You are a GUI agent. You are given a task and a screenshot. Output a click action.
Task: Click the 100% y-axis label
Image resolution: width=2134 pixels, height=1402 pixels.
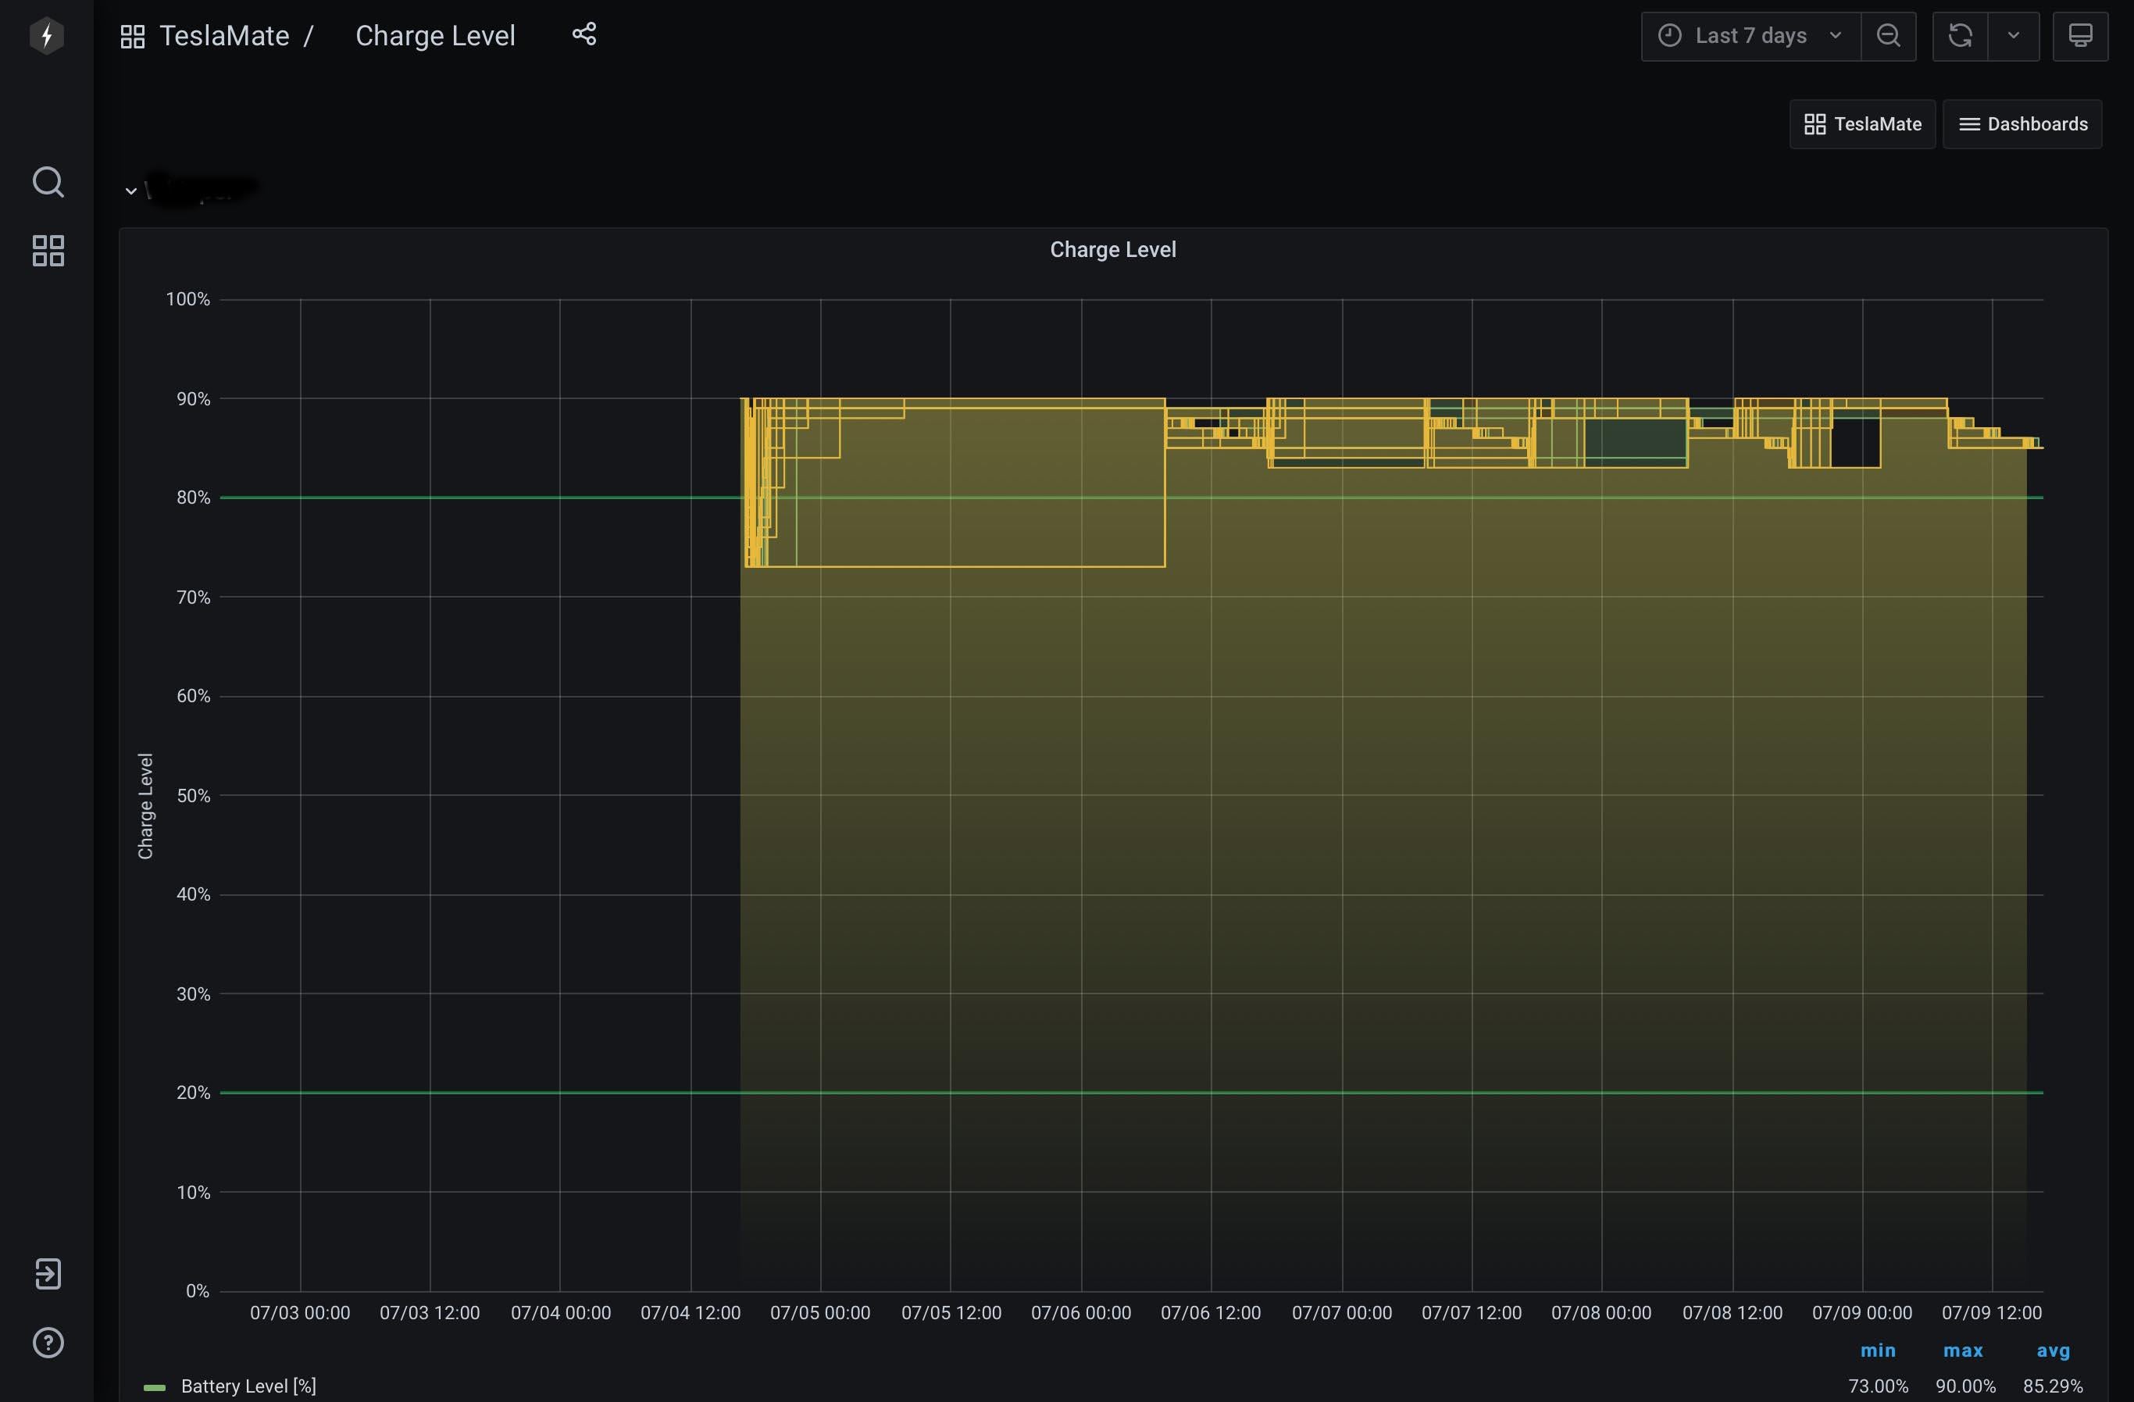tap(187, 298)
